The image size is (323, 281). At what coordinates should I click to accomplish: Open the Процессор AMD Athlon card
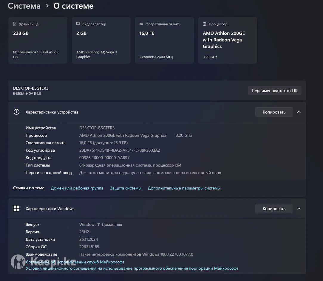click(228, 40)
